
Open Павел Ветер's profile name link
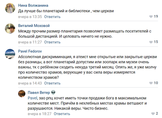[39, 92]
